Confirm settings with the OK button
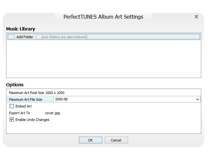Screen dimensions: 216x163 point(91,140)
